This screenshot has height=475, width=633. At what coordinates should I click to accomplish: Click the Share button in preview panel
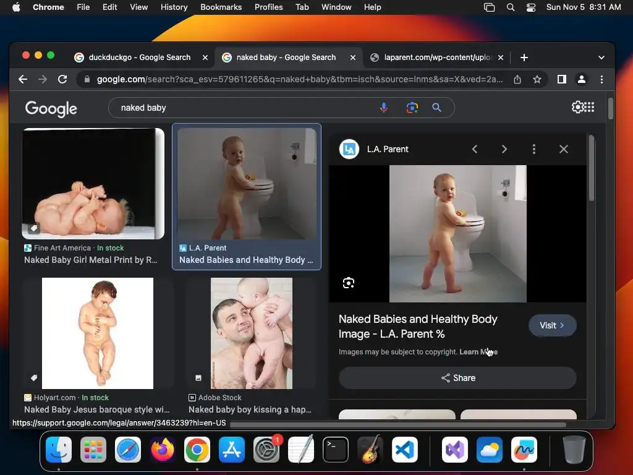458,378
